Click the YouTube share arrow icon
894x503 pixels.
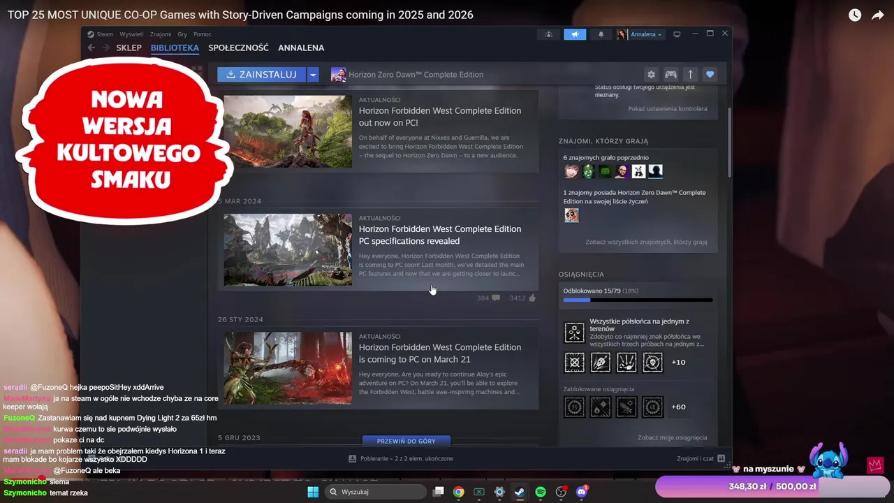point(878,15)
